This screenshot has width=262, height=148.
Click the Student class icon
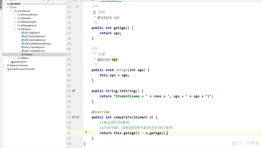(x=23, y=55)
